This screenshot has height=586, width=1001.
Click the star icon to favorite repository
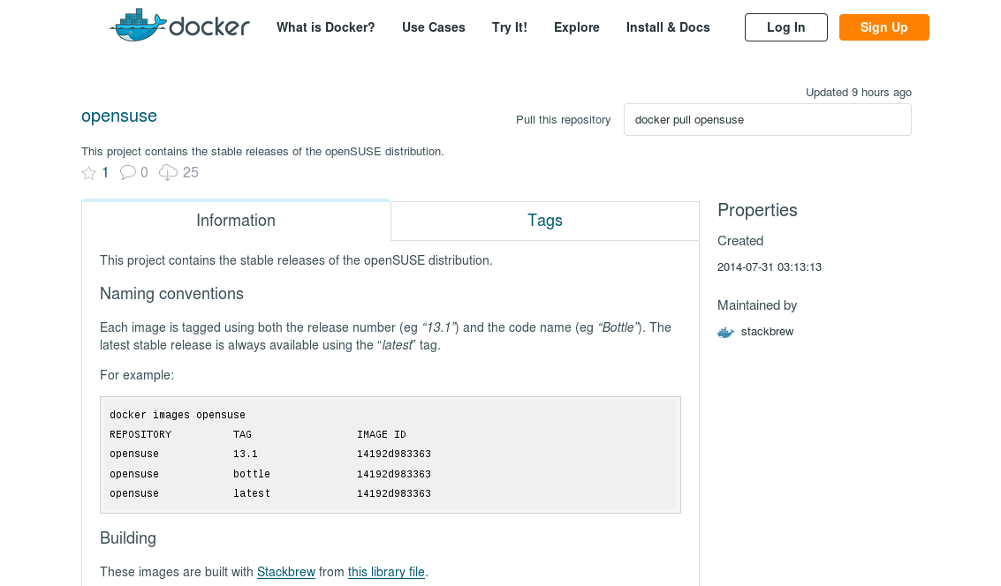point(88,173)
